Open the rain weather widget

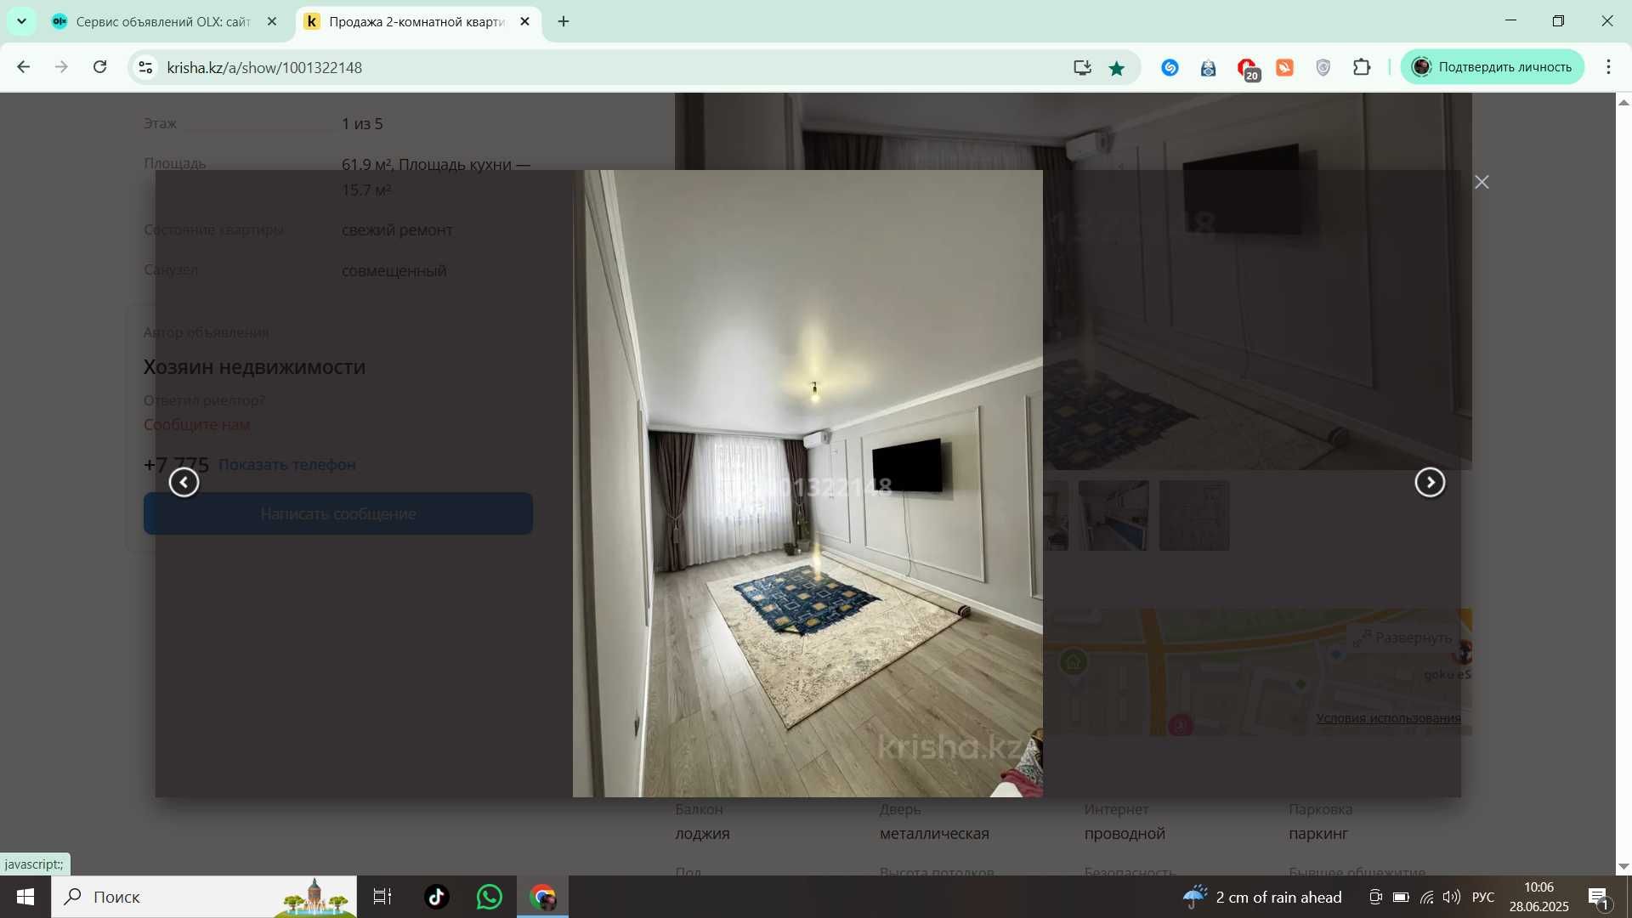pyautogui.click(x=1262, y=897)
